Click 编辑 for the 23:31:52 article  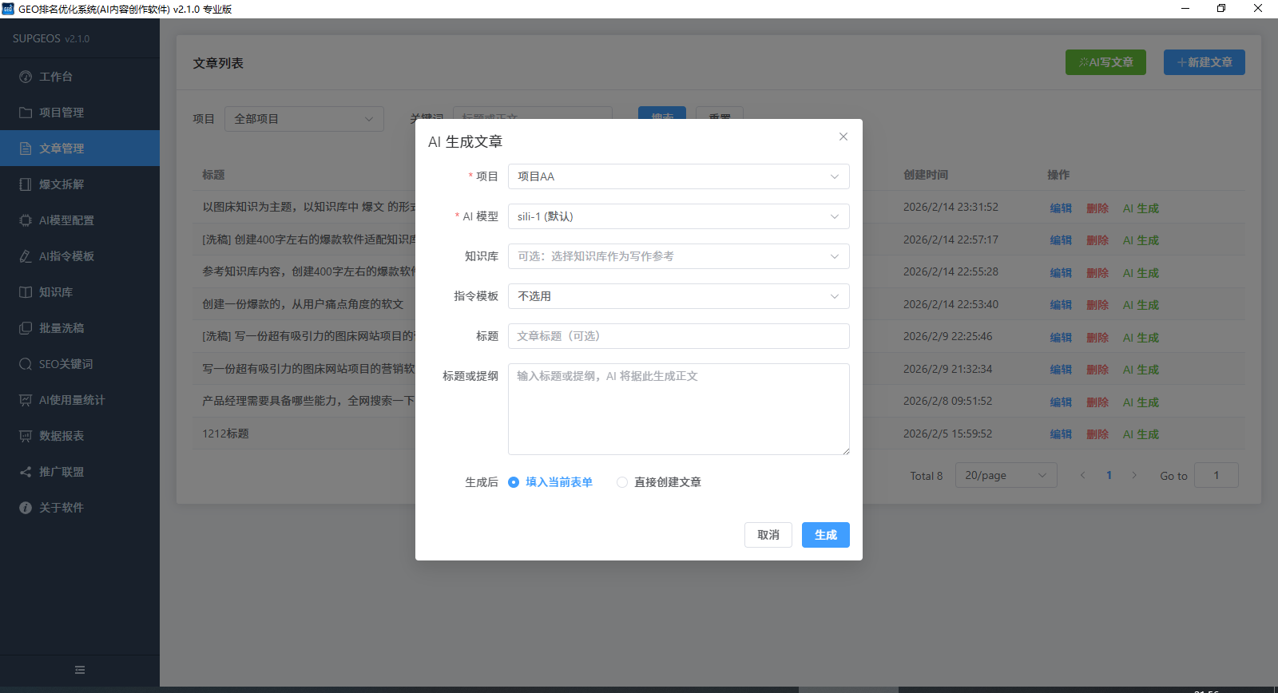click(1061, 208)
